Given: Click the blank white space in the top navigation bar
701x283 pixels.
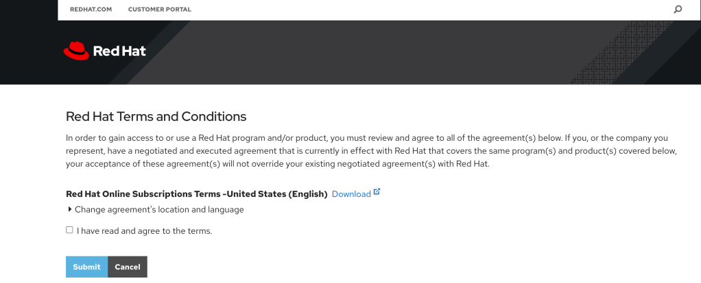Looking at the screenshot, I should click(425, 10).
